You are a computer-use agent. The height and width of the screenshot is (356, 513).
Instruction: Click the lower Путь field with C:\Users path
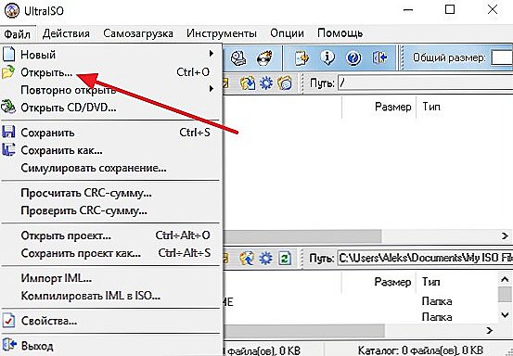click(425, 259)
